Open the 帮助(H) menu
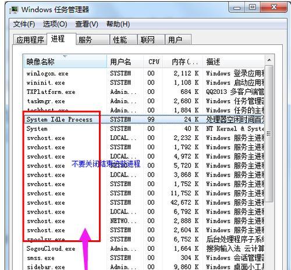This screenshot has width=291, height=270. click(118, 24)
